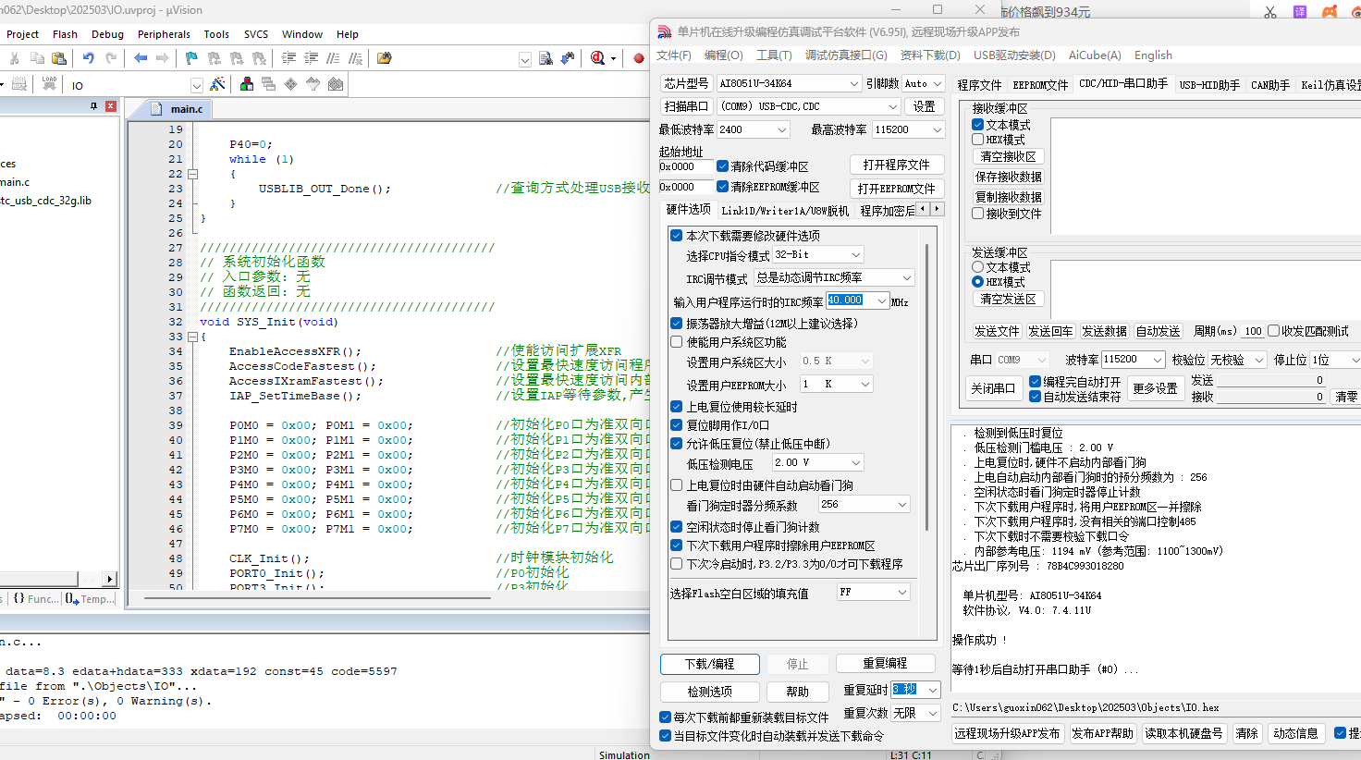Select 文本模式 radio in 发送缓冲区
1361x760 pixels.
coord(978,267)
